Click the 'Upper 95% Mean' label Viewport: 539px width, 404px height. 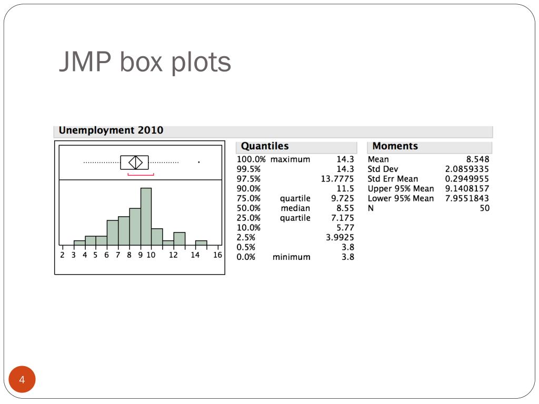pyautogui.click(x=401, y=189)
